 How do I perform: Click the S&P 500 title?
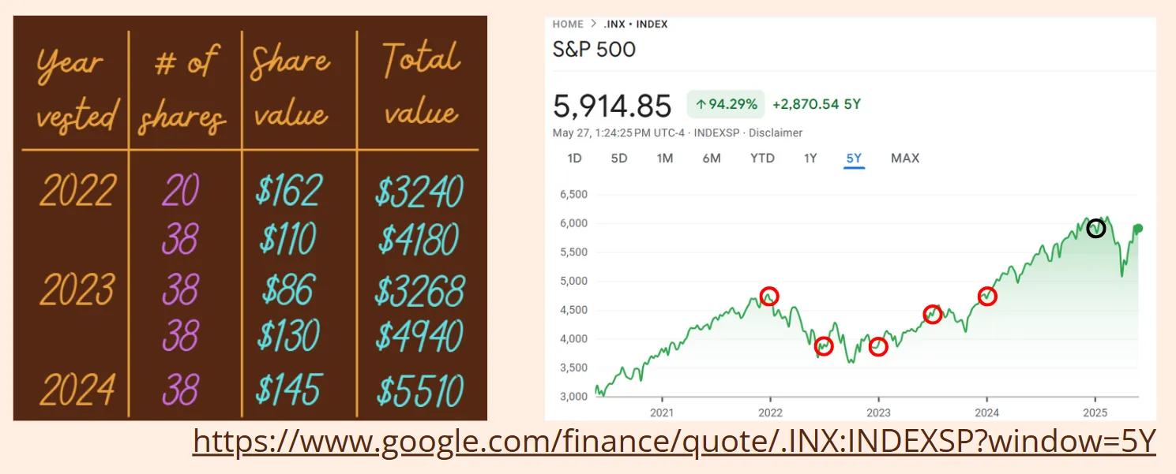click(x=593, y=49)
